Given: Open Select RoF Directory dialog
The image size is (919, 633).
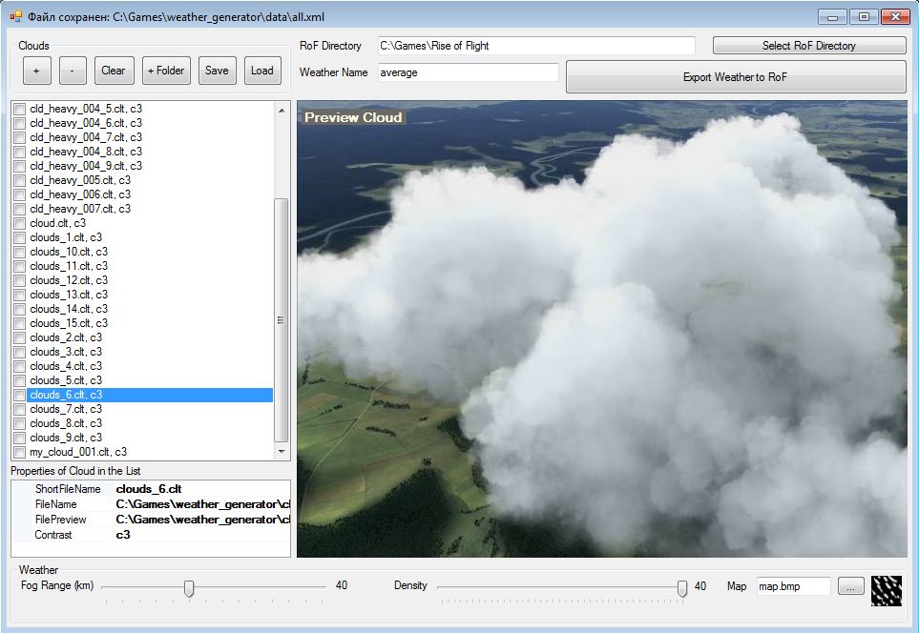Looking at the screenshot, I should pos(809,46).
